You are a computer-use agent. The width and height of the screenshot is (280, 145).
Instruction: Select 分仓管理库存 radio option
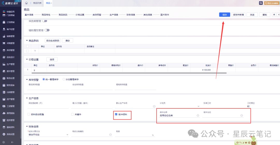tap(64, 79)
